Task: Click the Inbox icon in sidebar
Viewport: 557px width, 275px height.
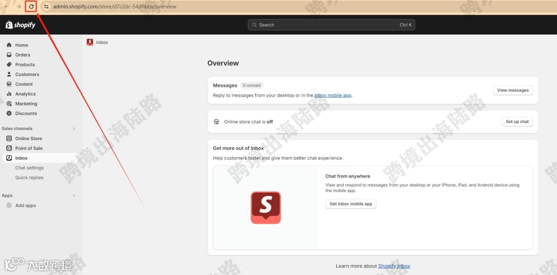Action: pyautogui.click(x=9, y=158)
